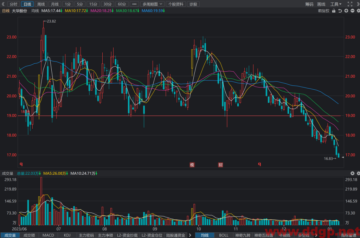The width and height of the screenshot is (360, 238).
Task: Click the undo arrow icon in chart header
Action: [x=340, y=11]
